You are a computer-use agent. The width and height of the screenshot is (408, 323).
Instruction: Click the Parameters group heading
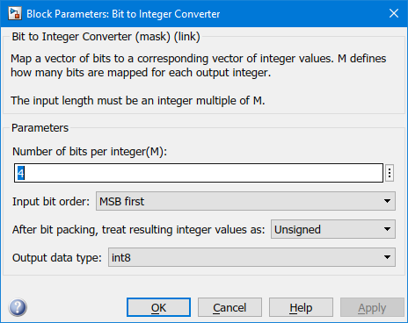(40, 128)
